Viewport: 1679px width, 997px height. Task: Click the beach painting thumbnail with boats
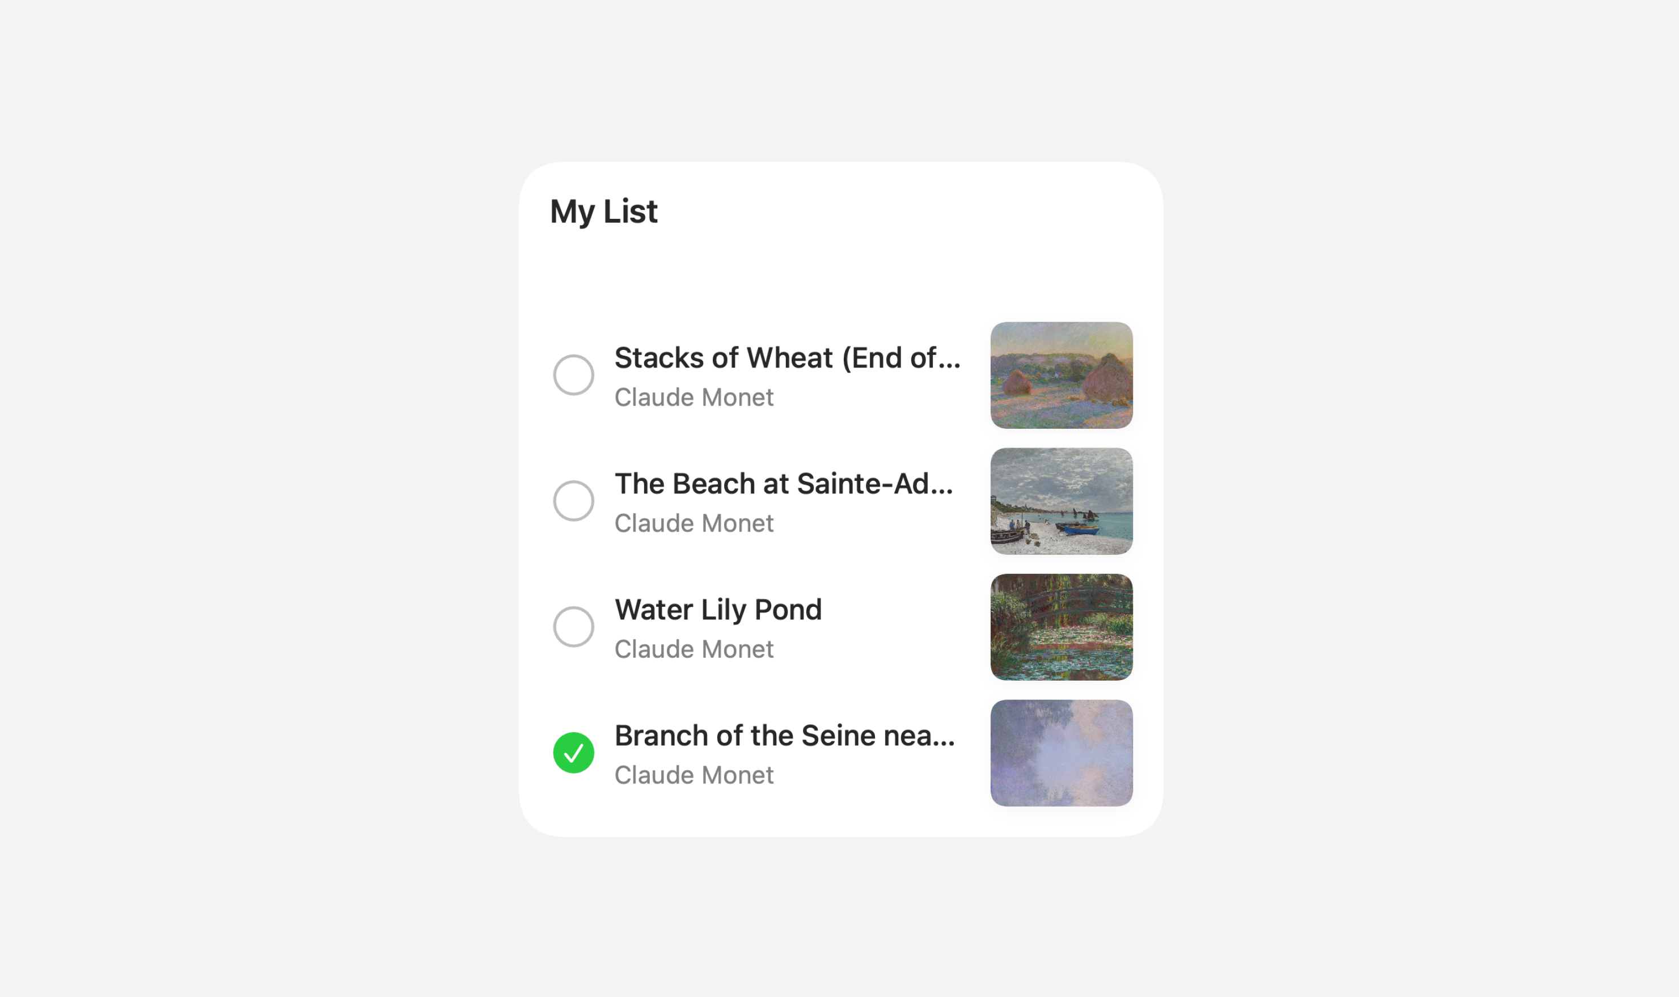[1061, 501]
